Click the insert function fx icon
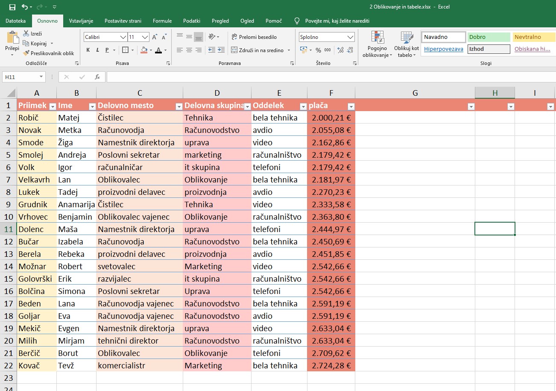 coord(97,77)
